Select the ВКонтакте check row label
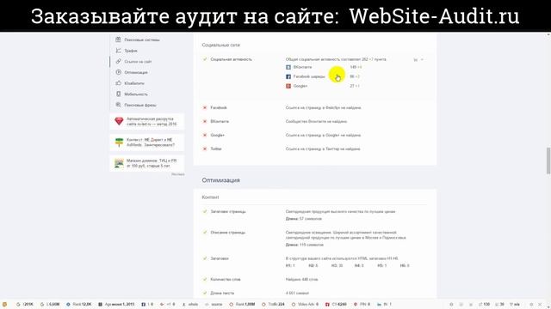 [220, 122]
